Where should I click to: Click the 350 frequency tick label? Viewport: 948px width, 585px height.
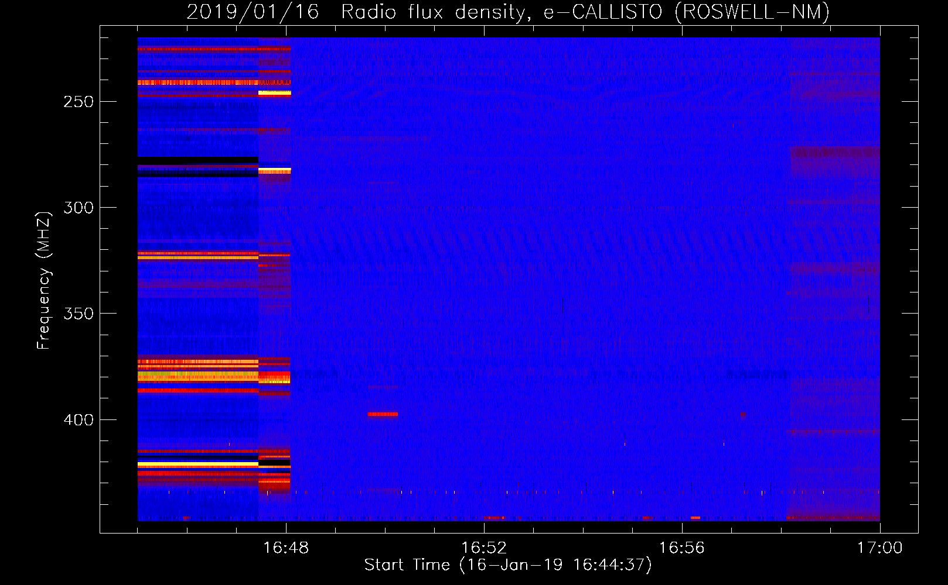point(79,314)
